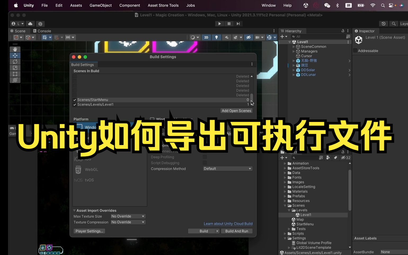Switch to the Console tab
This screenshot has height=255, width=408.
click(x=42, y=31)
